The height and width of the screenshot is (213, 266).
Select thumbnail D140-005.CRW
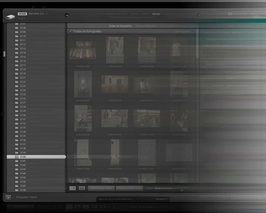coord(83,84)
